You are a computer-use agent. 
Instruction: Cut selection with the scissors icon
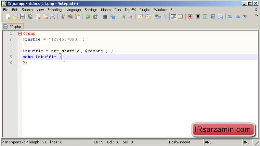coord(63,17)
